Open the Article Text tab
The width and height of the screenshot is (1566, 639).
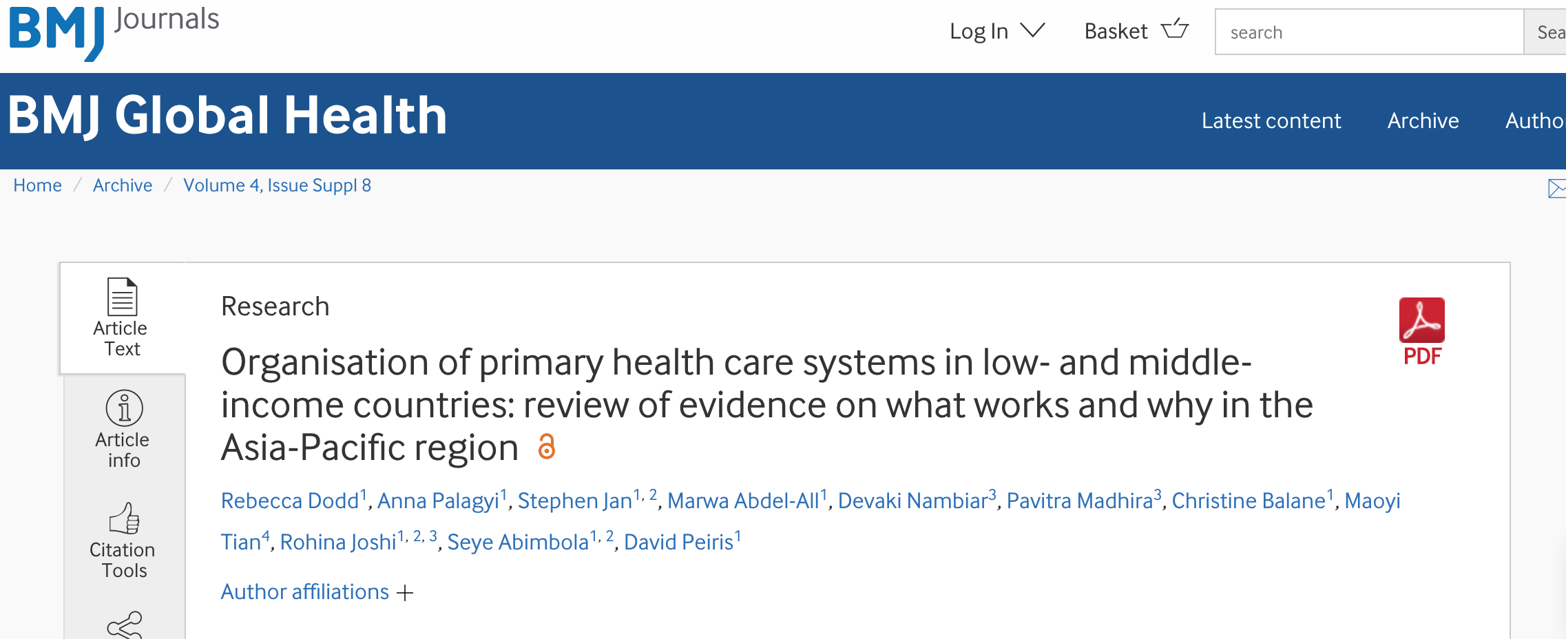point(121,318)
